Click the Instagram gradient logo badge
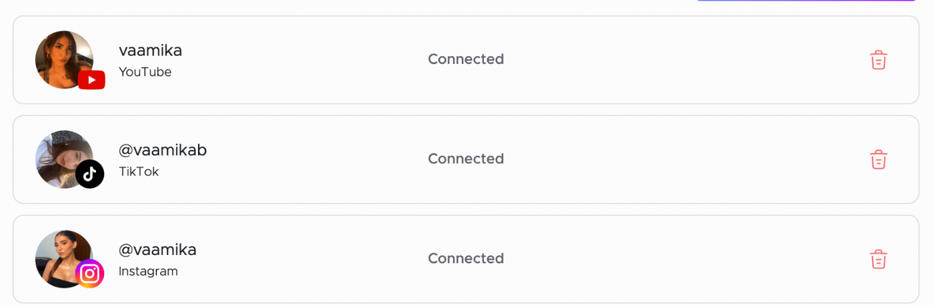The image size is (934, 305). 90,274
